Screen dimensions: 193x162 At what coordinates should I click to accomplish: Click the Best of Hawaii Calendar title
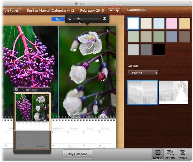[50, 11]
